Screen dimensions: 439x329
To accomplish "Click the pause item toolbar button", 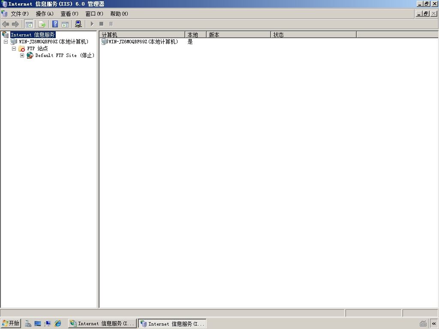I will coord(111,24).
